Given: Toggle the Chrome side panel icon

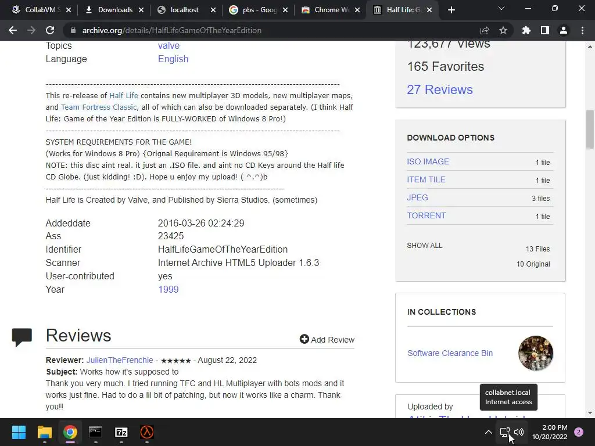Looking at the screenshot, I should [545, 30].
